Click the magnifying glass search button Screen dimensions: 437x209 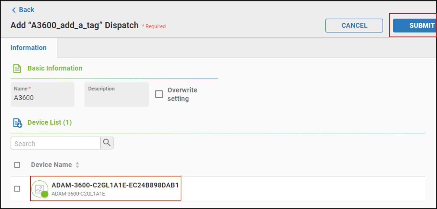[x=107, y=143]
